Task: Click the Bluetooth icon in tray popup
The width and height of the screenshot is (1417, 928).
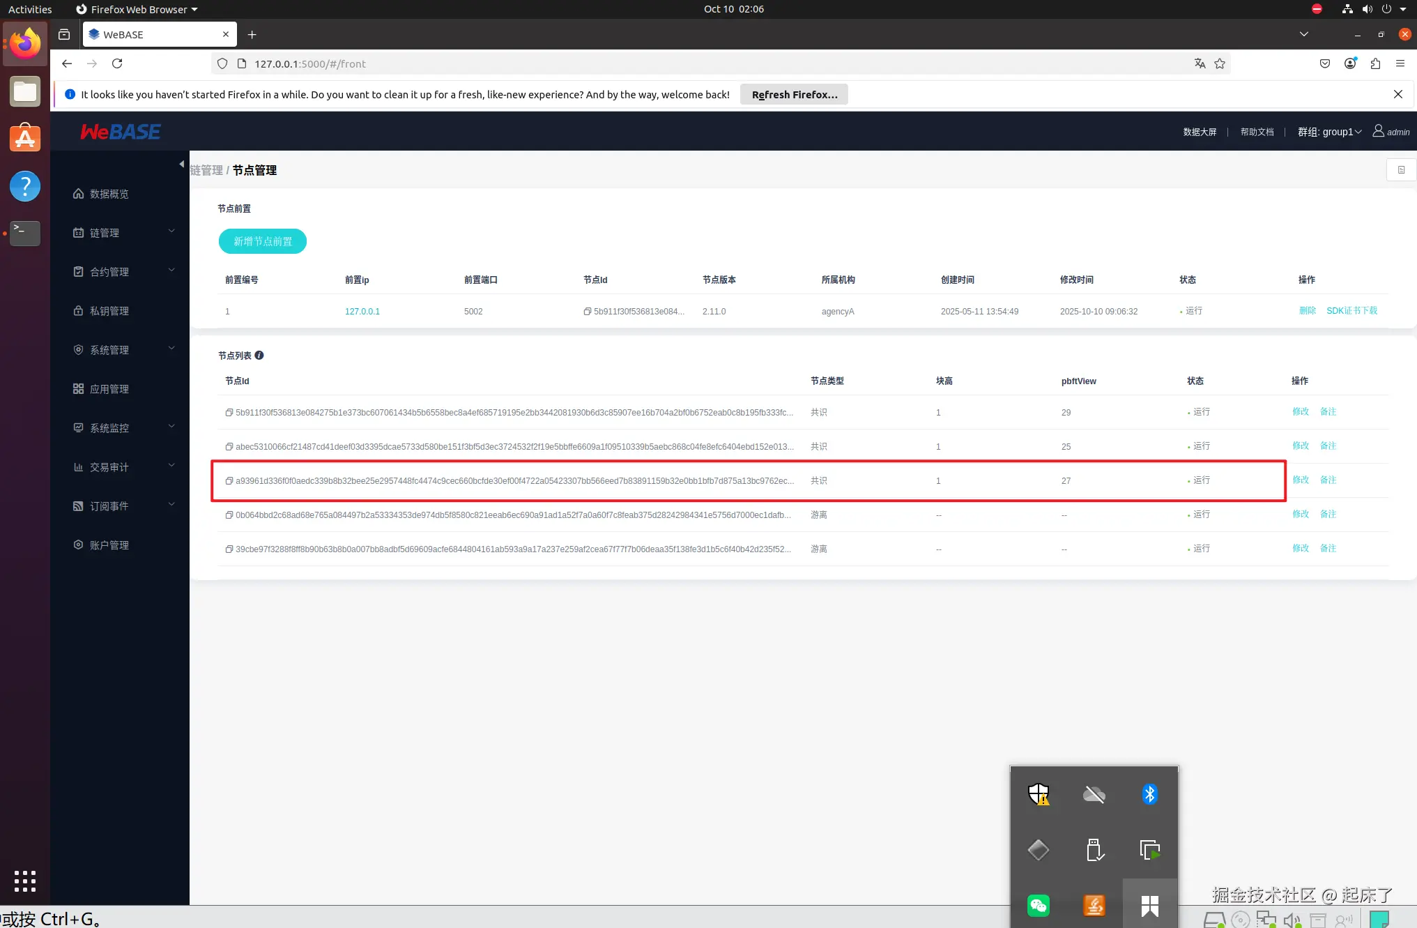Action: coord(1149,793)
